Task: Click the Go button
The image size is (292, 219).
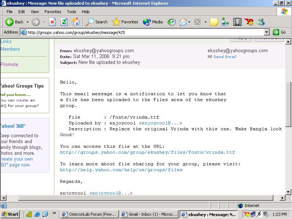Action: (279, 32)
